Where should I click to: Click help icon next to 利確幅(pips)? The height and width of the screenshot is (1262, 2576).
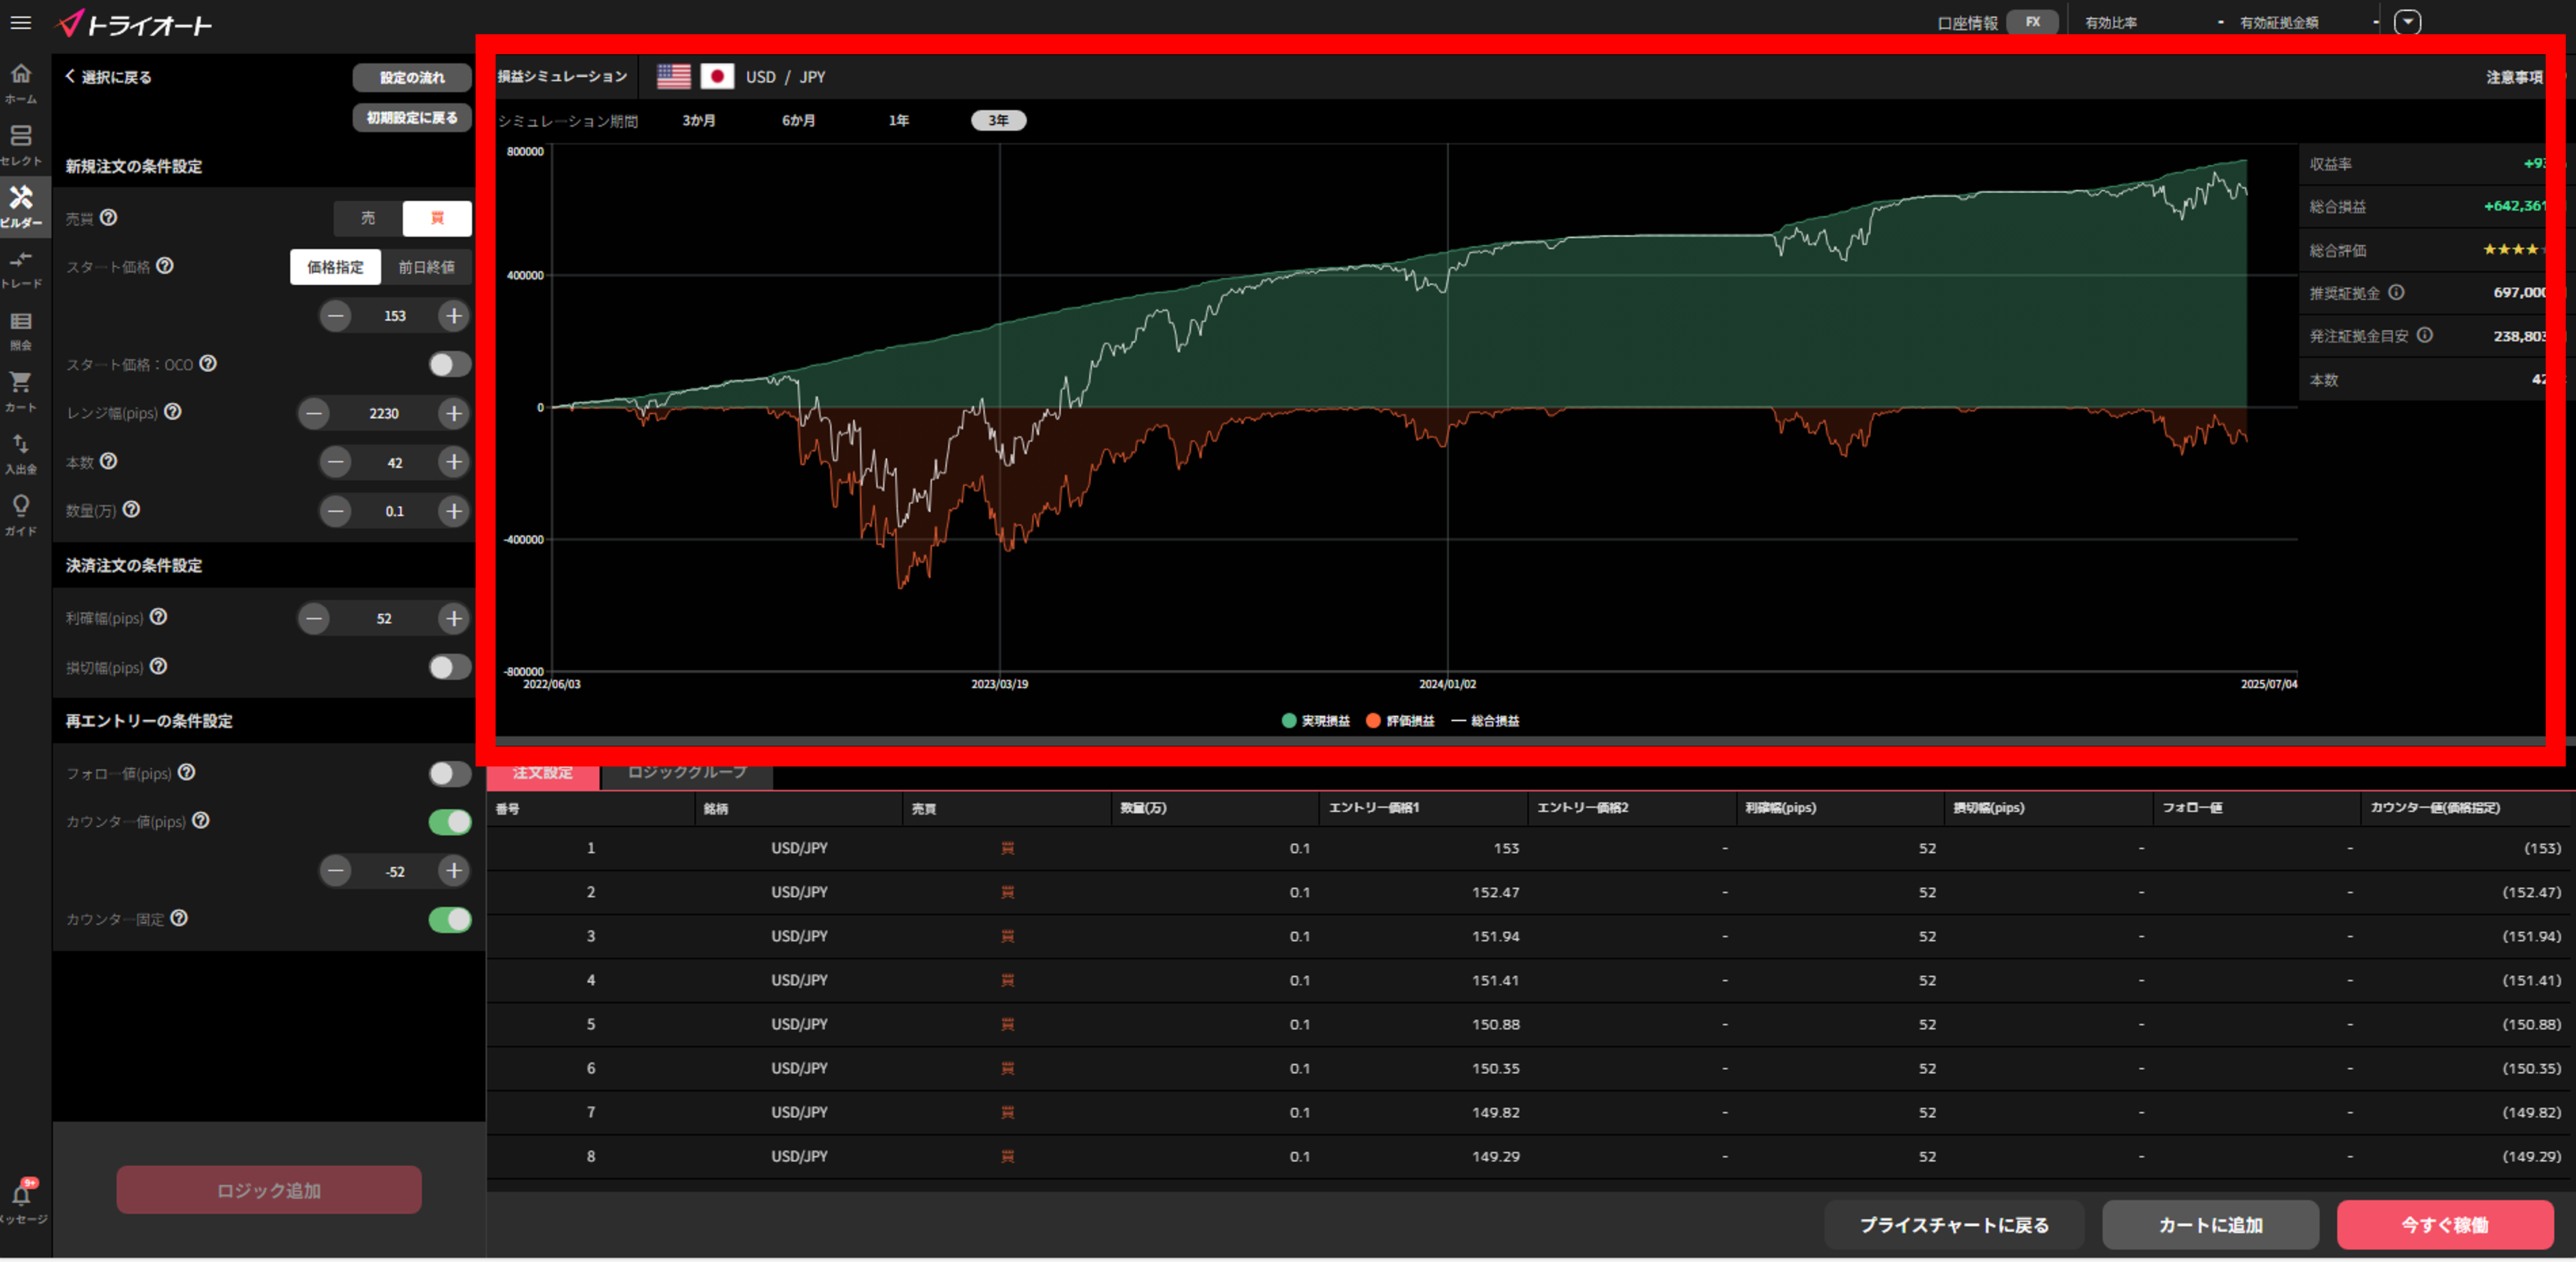pos(158,617)
